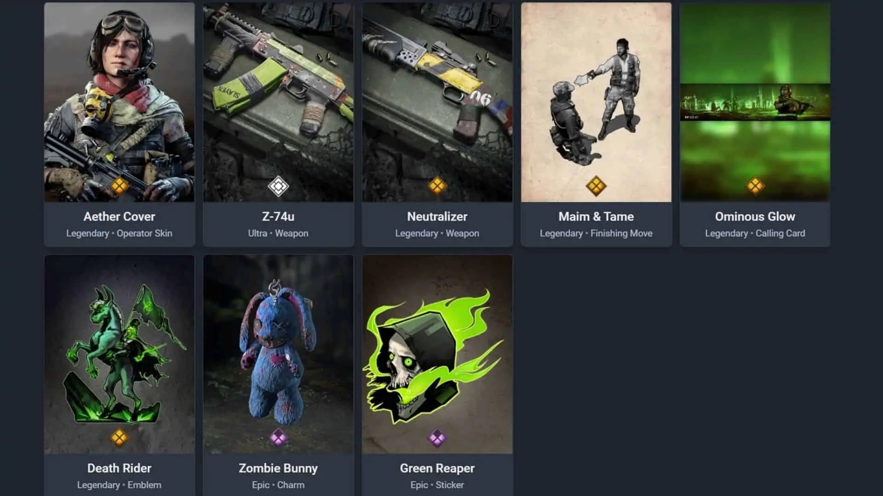Click the Zombie Bunny title link
The height and width of the screenshot is (496, 883).
[278, 468]
